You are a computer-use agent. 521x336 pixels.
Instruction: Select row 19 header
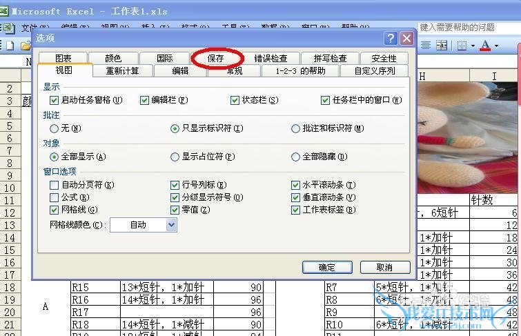(x=10, y=299)
